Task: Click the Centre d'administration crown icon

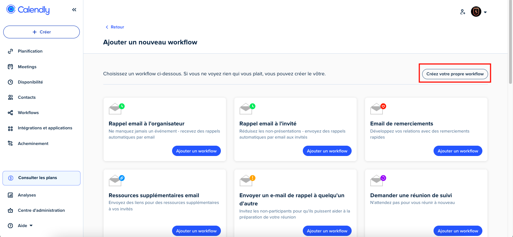Action: [11, 210]
